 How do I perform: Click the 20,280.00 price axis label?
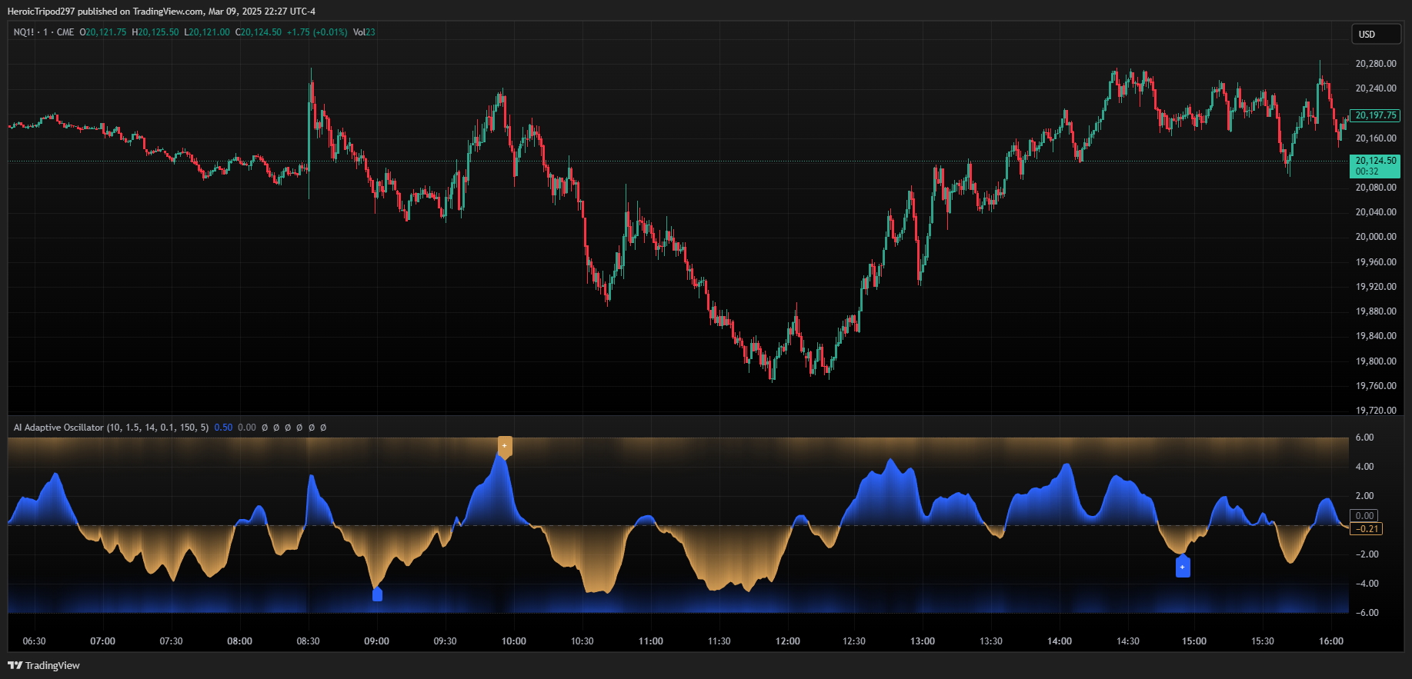(x=1376, y=64)
